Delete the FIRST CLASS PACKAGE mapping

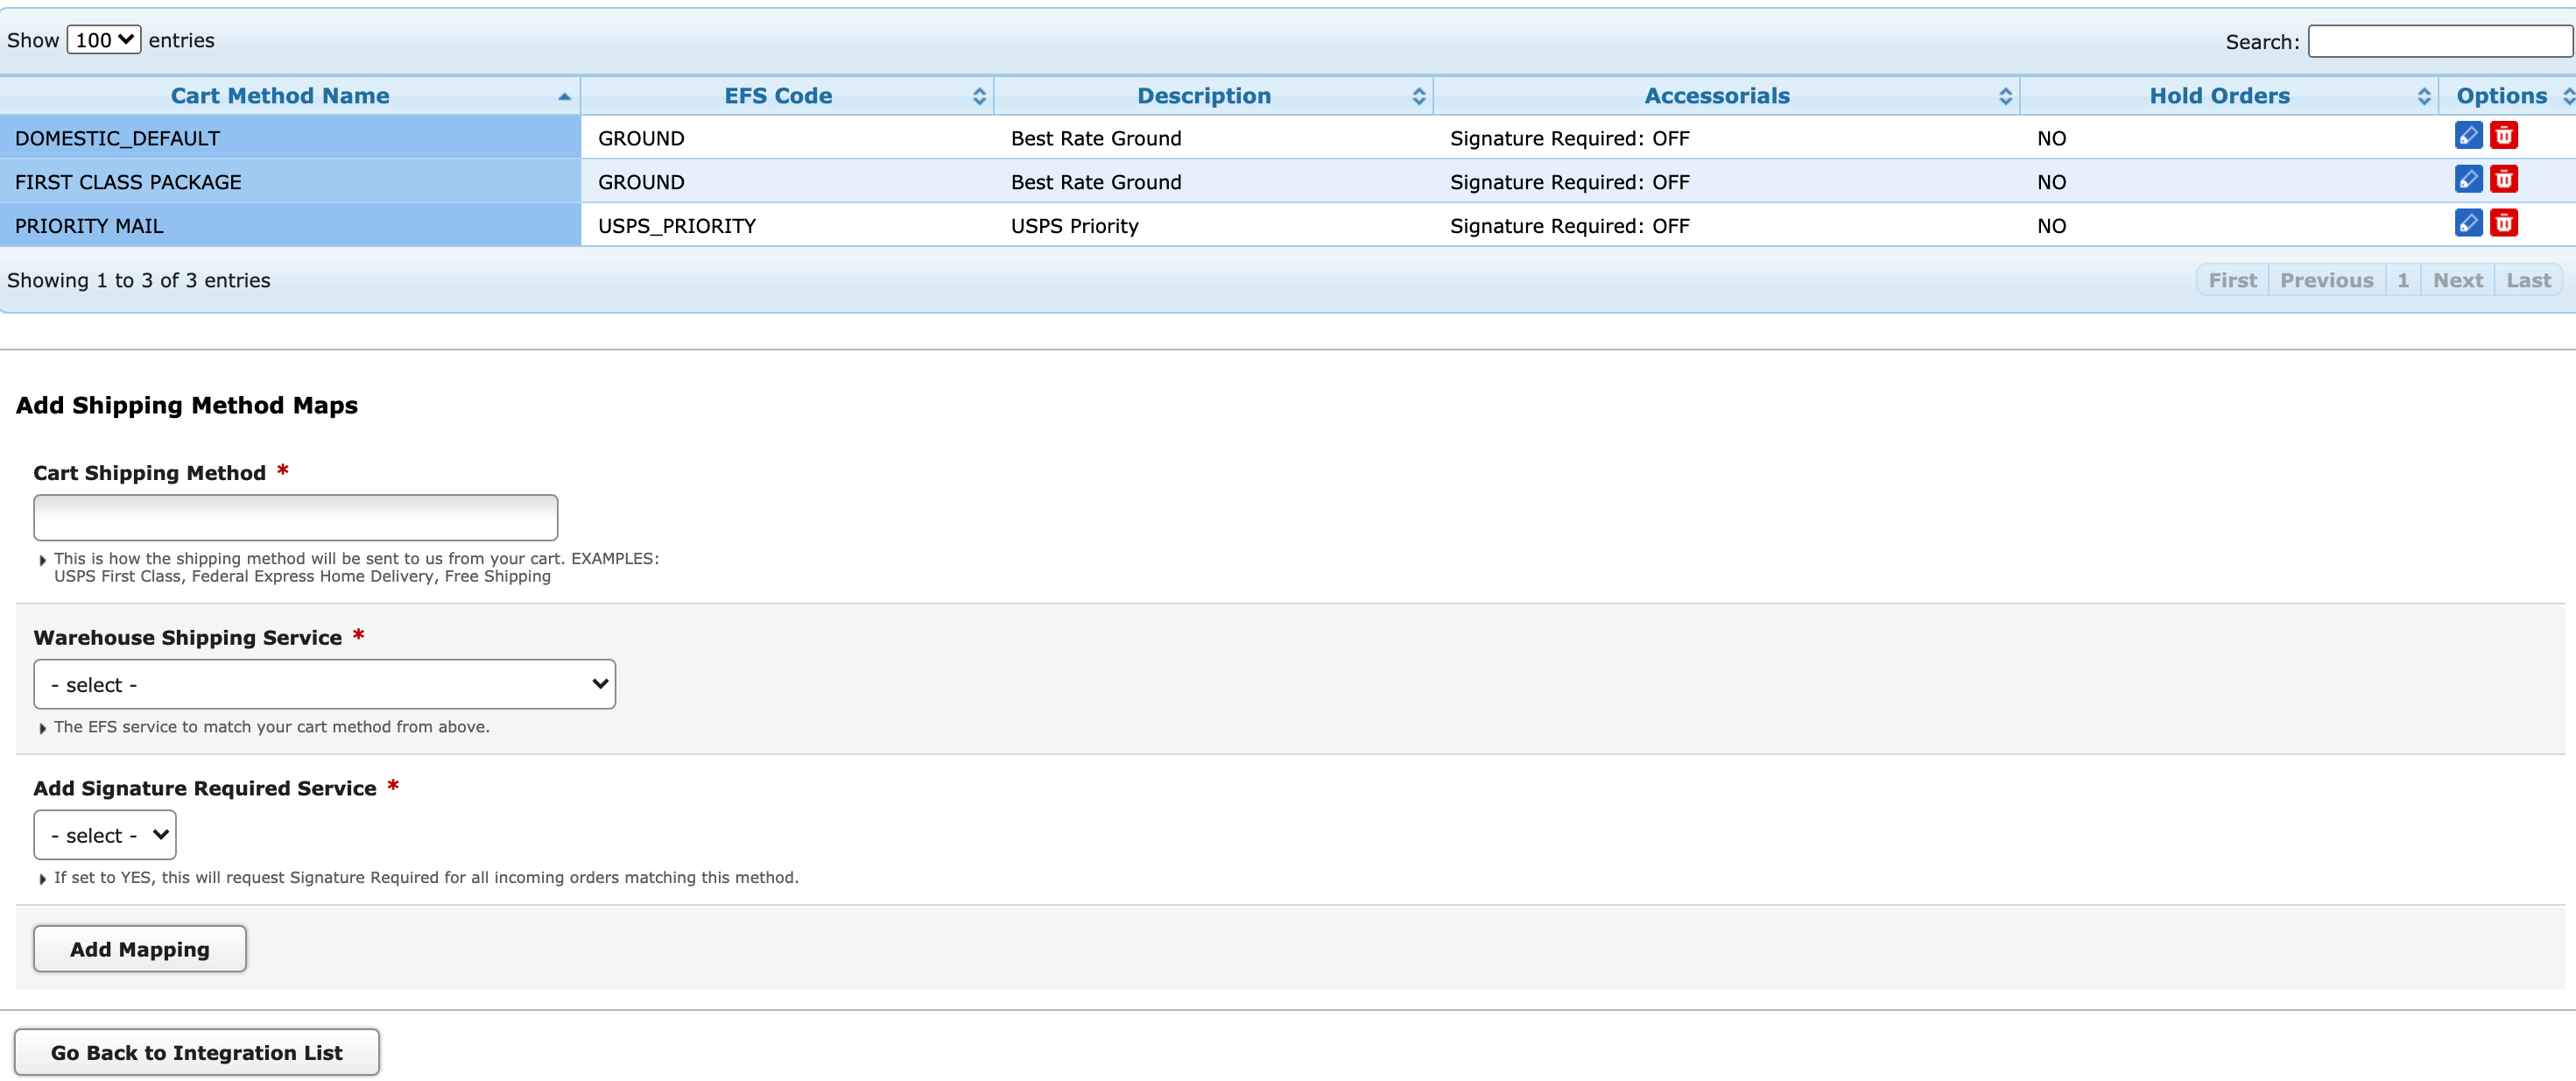[x=2503, y=180]
